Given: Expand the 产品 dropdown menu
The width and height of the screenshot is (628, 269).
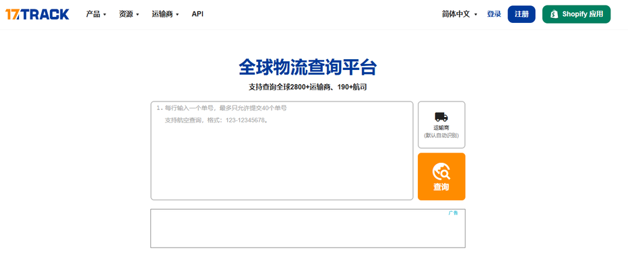Looking at the screenshot, I should coord(96,14).
